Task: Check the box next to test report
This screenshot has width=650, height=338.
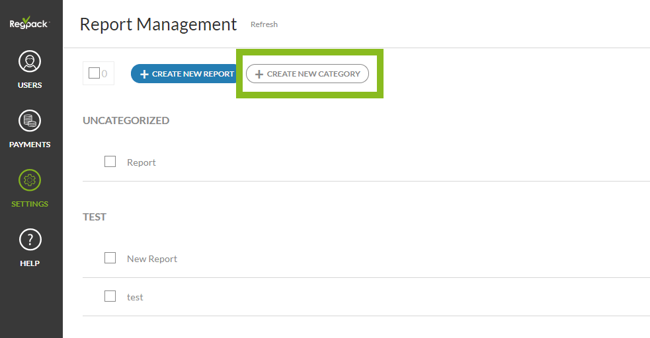Action: click(x=110, y=296)
